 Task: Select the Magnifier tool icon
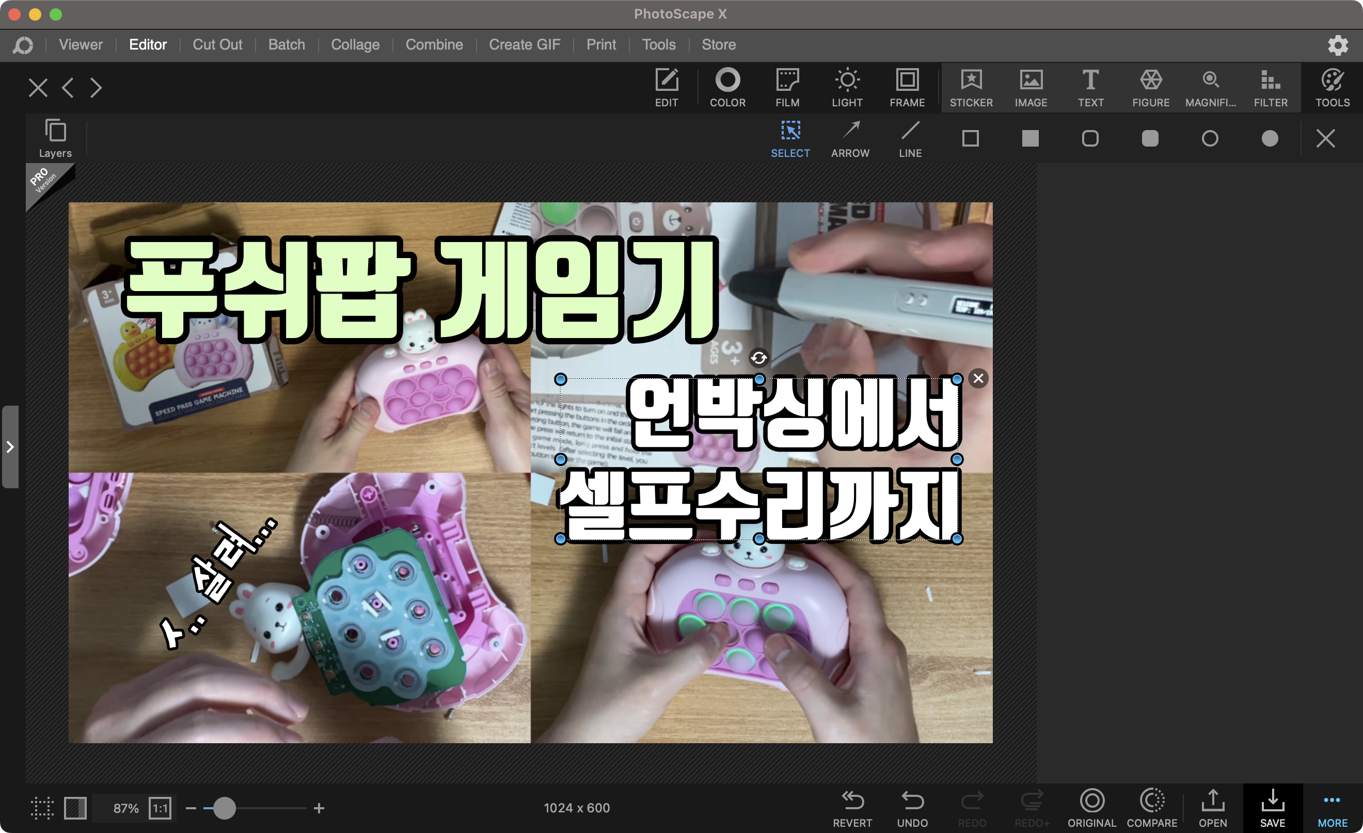pos(1210,87)
